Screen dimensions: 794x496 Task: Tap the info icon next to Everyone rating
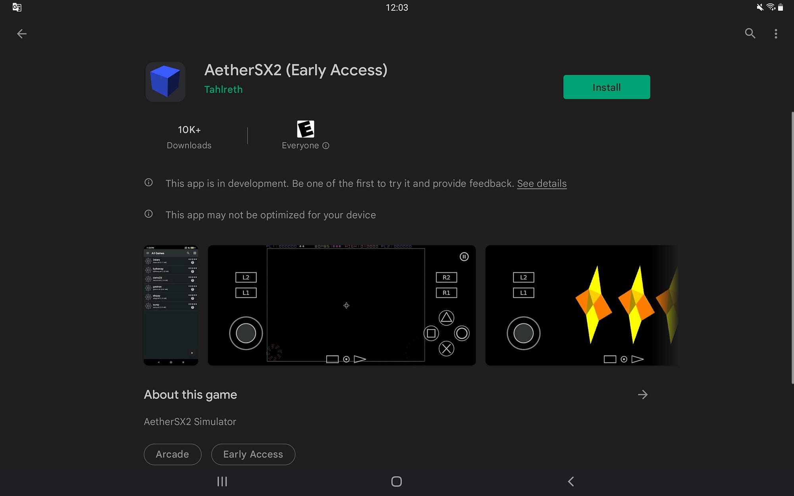tap(326, 145)
